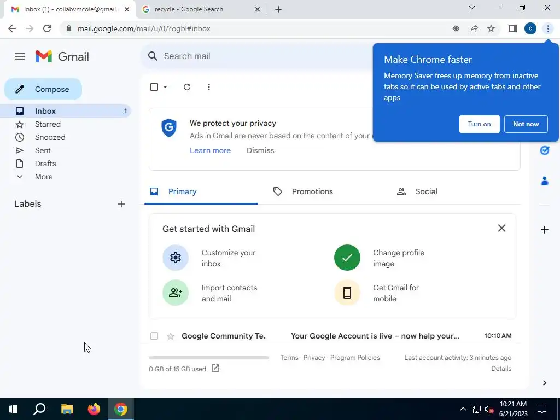Open a new browser tab

tap(278, 10)
